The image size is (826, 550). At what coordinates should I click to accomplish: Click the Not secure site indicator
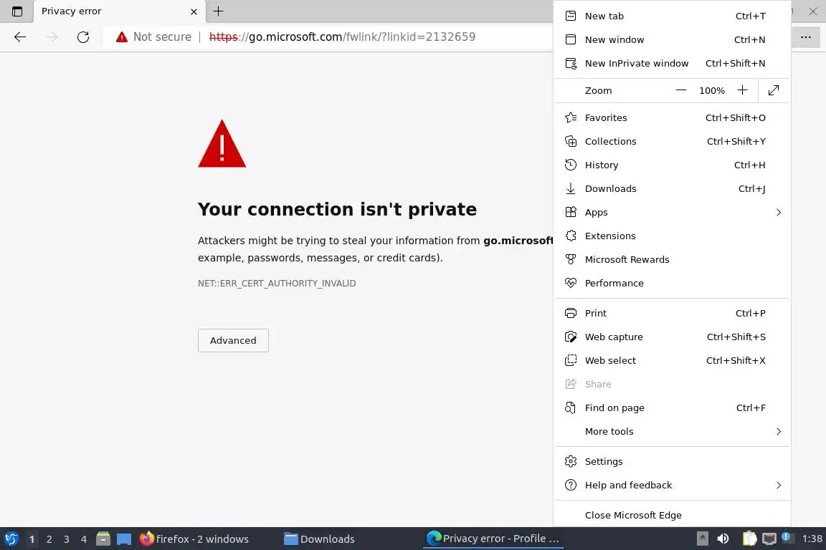[x=154, y=37]
